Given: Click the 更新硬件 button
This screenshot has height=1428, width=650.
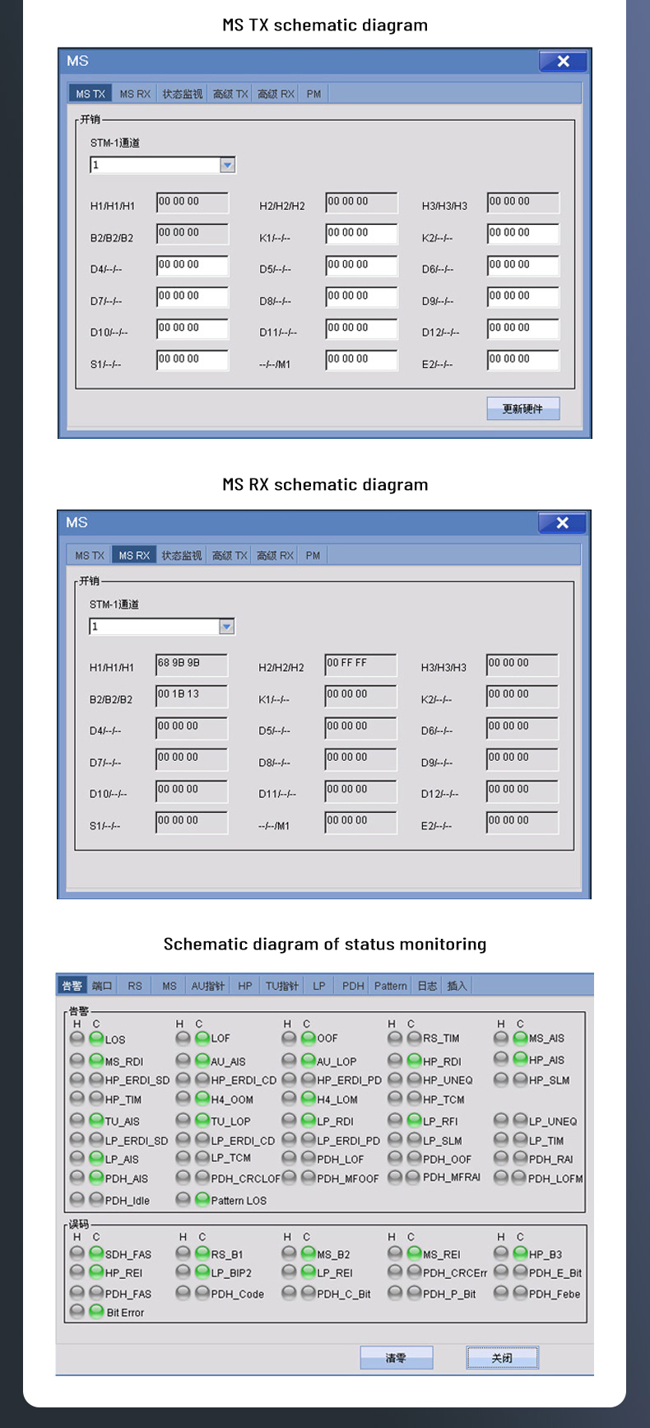Looking at the screenshot, I should (522, 408).
